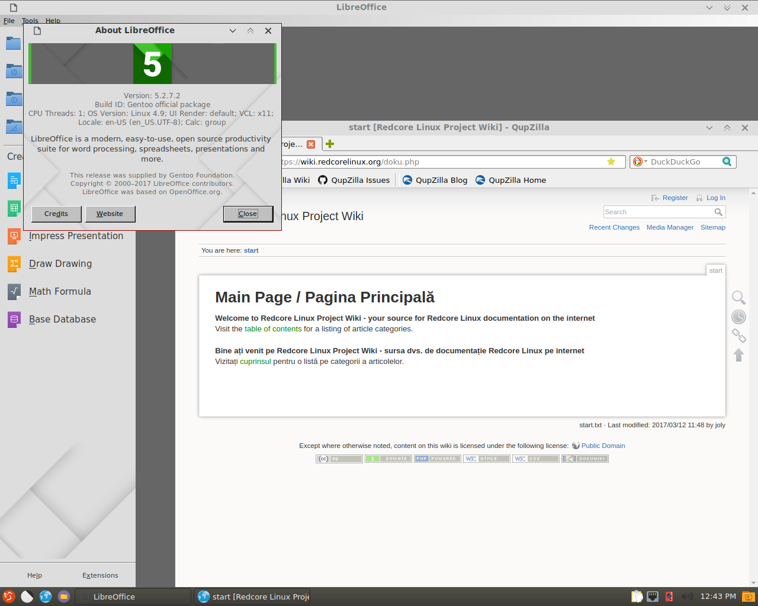This screenshot has height=606, width=758.
Task: Click the Credits button in About dialog
Action: tap(56, 214)
